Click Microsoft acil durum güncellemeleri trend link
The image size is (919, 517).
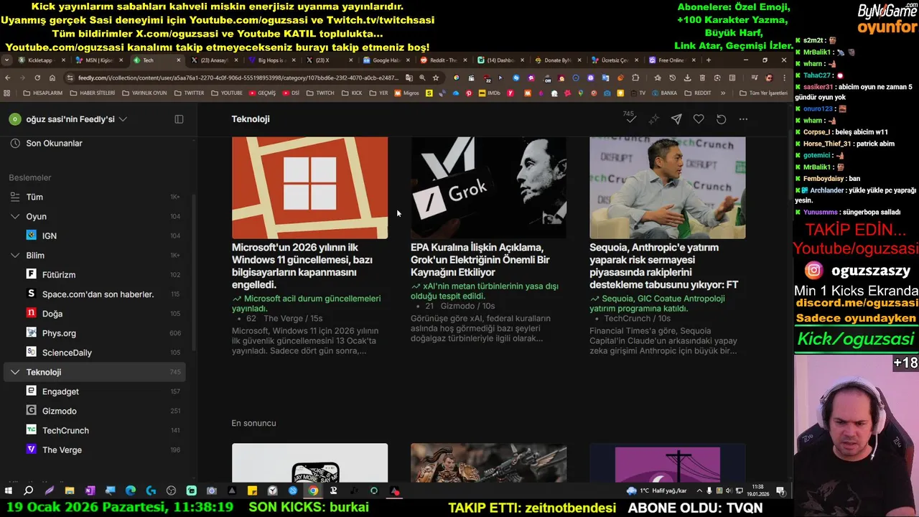pyautogui.click(x=307, y=303)
